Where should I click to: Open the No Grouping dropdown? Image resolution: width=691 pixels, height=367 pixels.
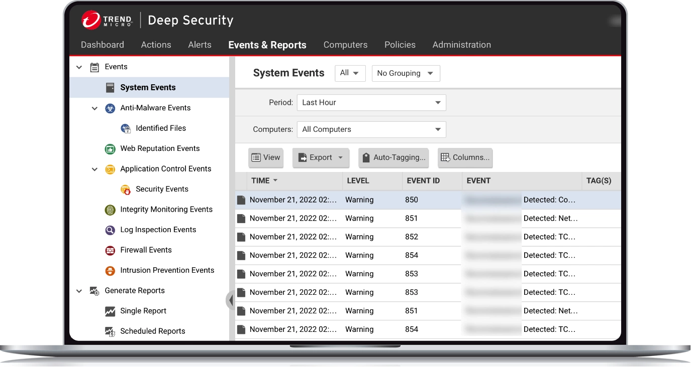pos(405,73)
